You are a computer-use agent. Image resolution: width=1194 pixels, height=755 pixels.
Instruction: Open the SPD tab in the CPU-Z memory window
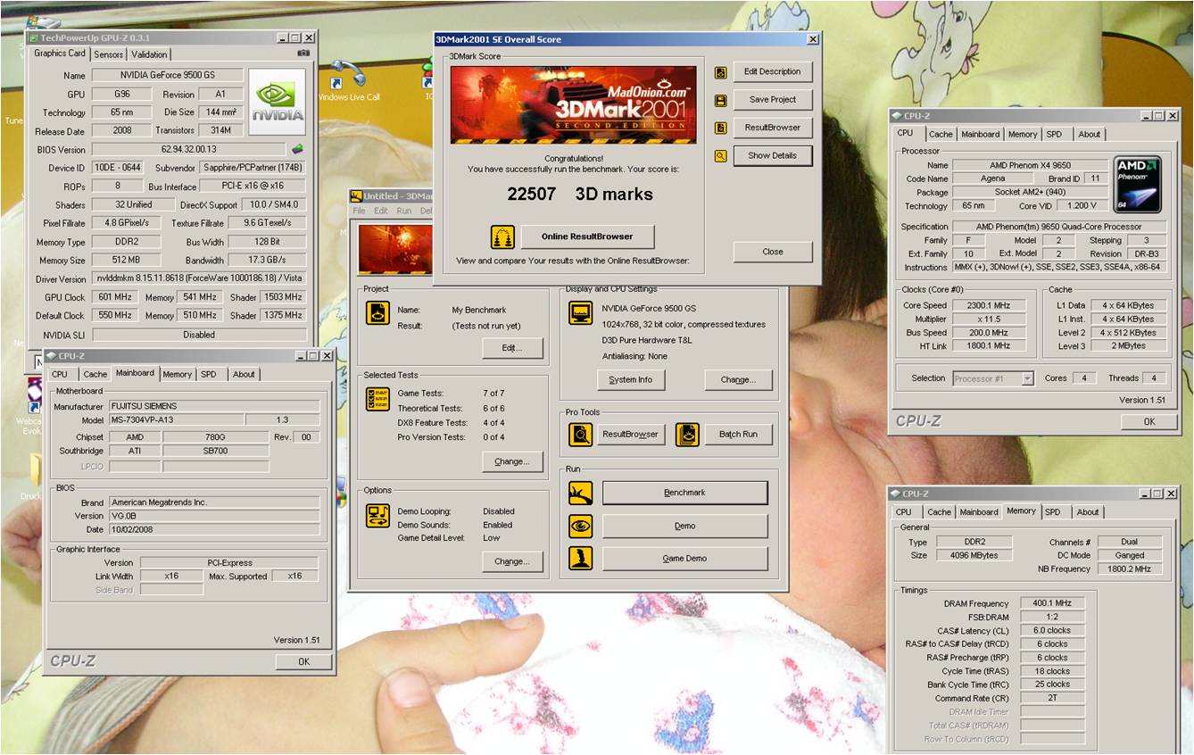click(1053, 512)
